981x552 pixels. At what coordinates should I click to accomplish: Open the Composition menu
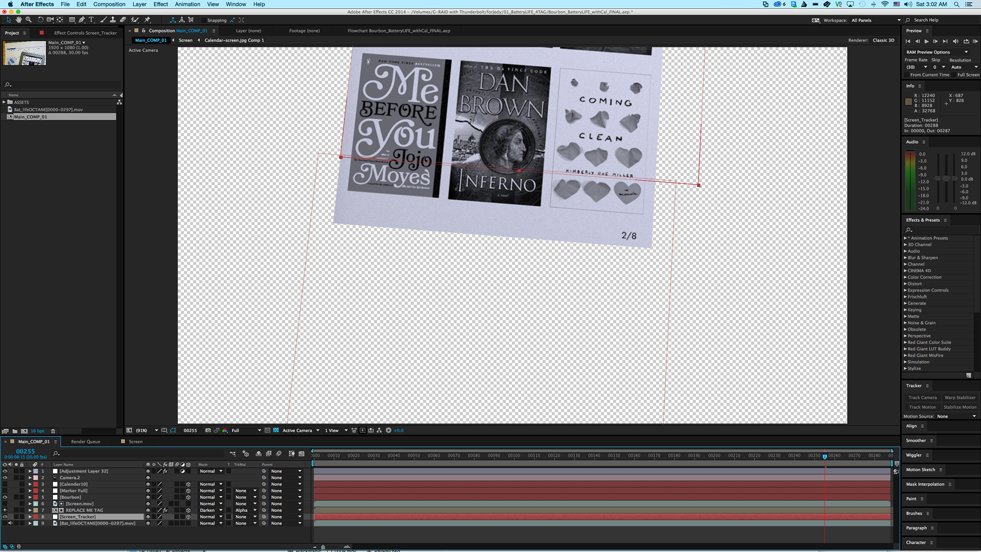pos(109,4)
